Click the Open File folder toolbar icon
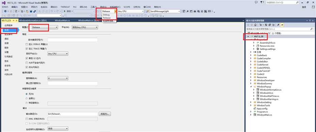Viewport: 316px width, 132px height. coord(27,11)
